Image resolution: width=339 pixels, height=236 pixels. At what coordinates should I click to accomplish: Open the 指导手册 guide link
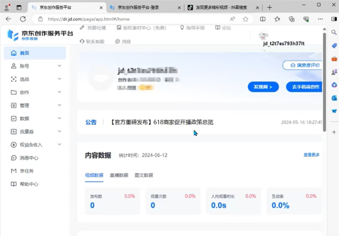click(192, 28)
